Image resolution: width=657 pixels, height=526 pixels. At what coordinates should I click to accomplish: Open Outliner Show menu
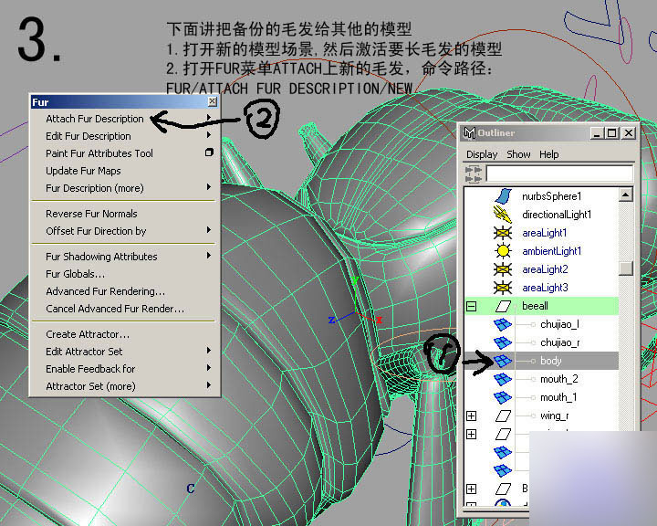pyautogui.click(x=518, y=154)
